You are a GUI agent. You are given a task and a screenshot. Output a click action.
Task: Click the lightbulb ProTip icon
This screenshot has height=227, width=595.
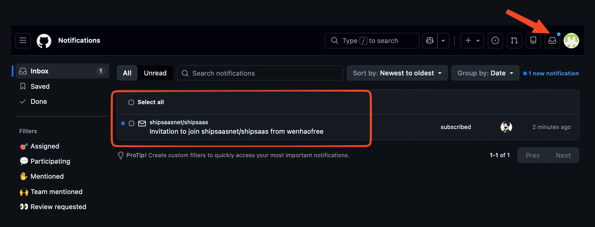click(121, 155)
